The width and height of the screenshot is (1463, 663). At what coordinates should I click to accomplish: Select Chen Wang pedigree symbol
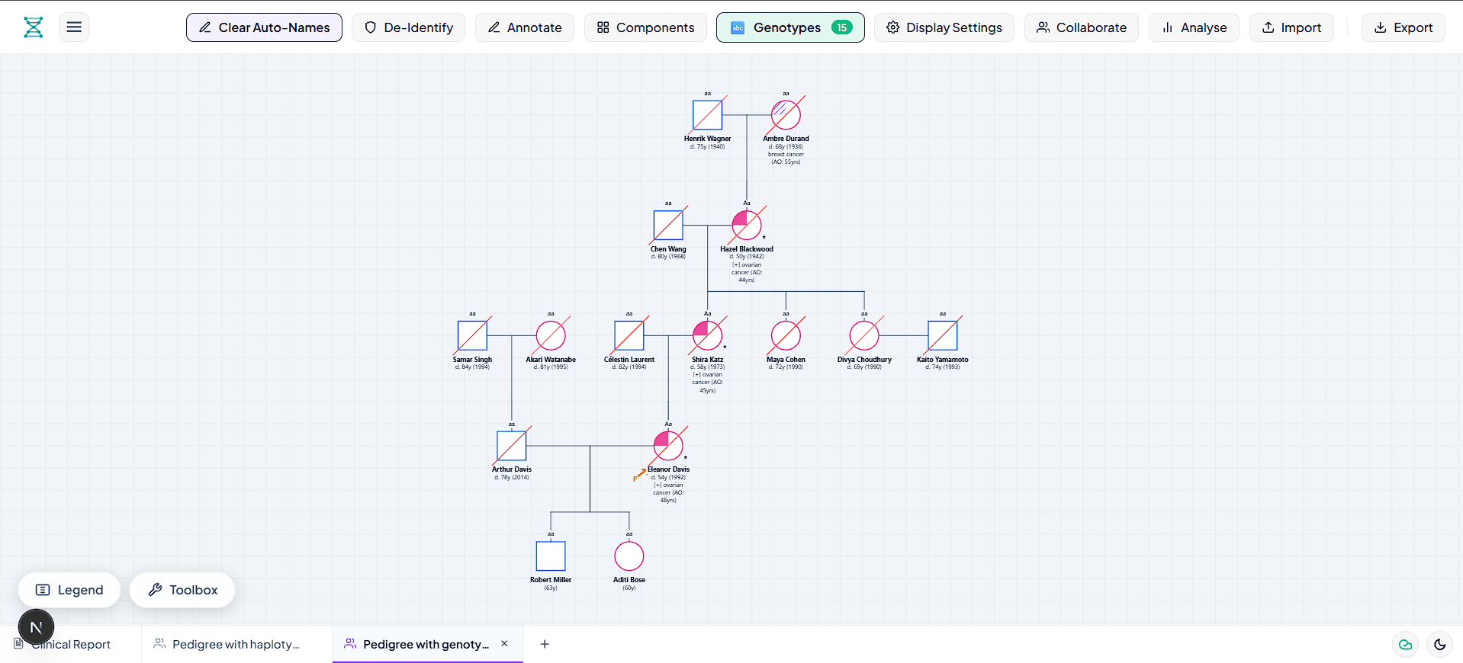coord(668,226)
